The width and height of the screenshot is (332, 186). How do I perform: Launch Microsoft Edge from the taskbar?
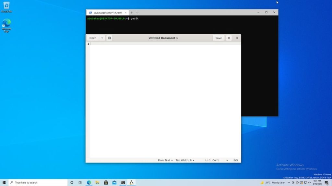coord(89,182)
